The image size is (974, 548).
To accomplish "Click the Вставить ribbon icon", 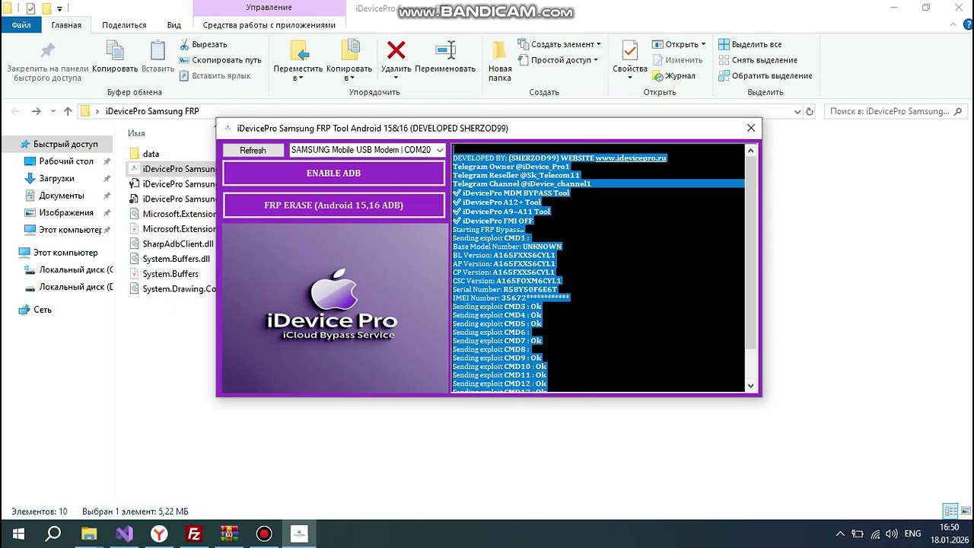I will click(158, 51).
